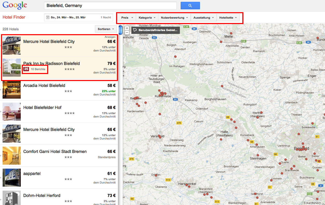Click the green 23% unter text
The height and width of the screenshot is (205, 325).
(x=109, y=91)
